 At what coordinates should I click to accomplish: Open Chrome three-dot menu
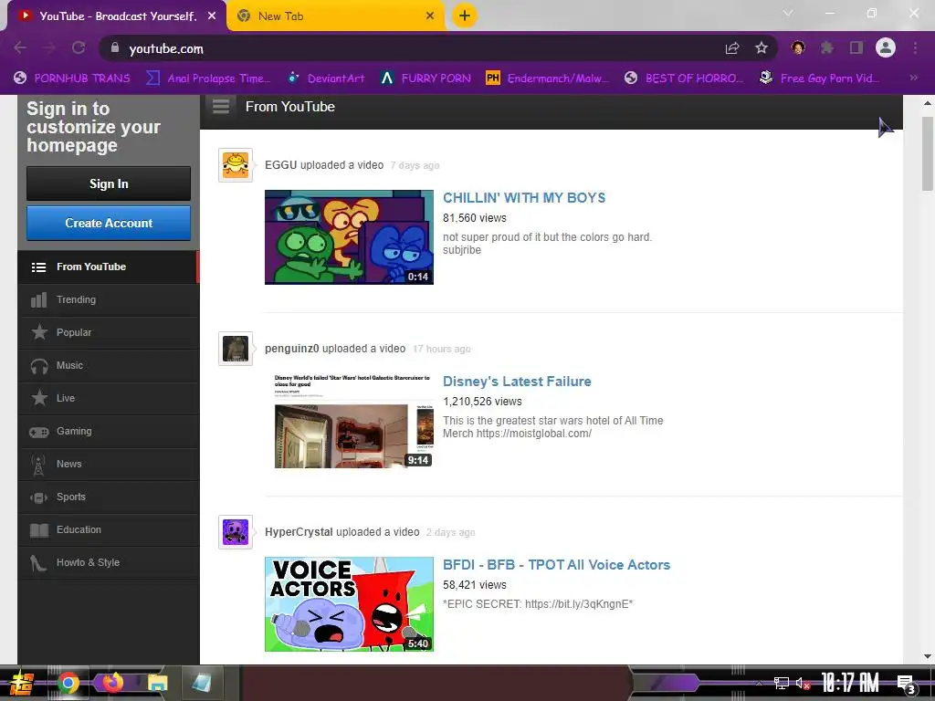tap(915, 47)
